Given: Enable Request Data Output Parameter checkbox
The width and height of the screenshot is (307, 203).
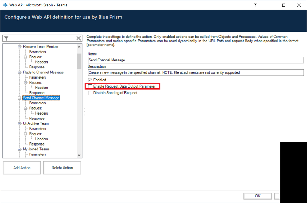Looking at the screenshot, I should tap(90, 87).
